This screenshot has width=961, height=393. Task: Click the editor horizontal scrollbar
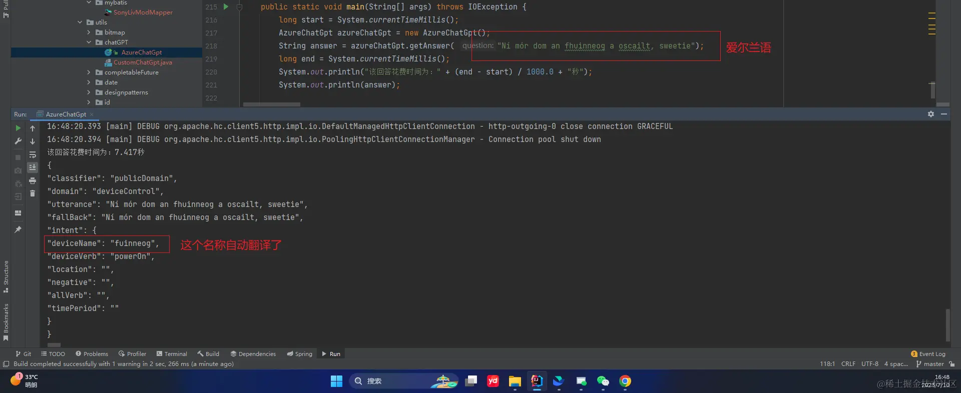click(x=271, y=104)
